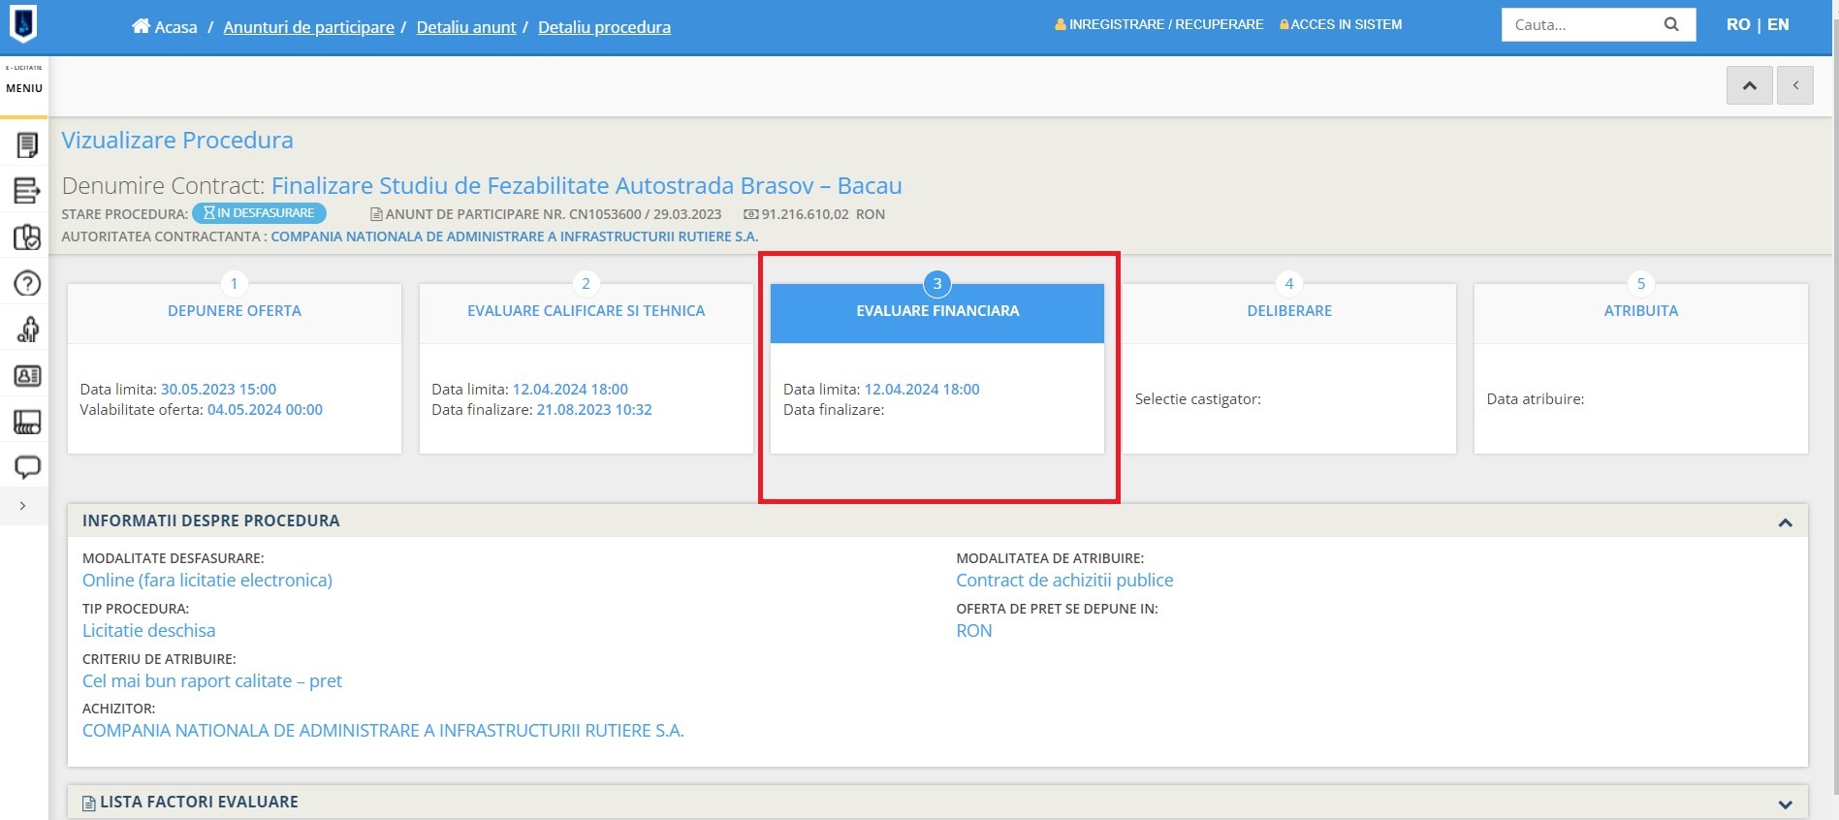Select step 5 ATRIBUITA tab
This screenshot has height=820, width=1839.
click(1641, 311)
